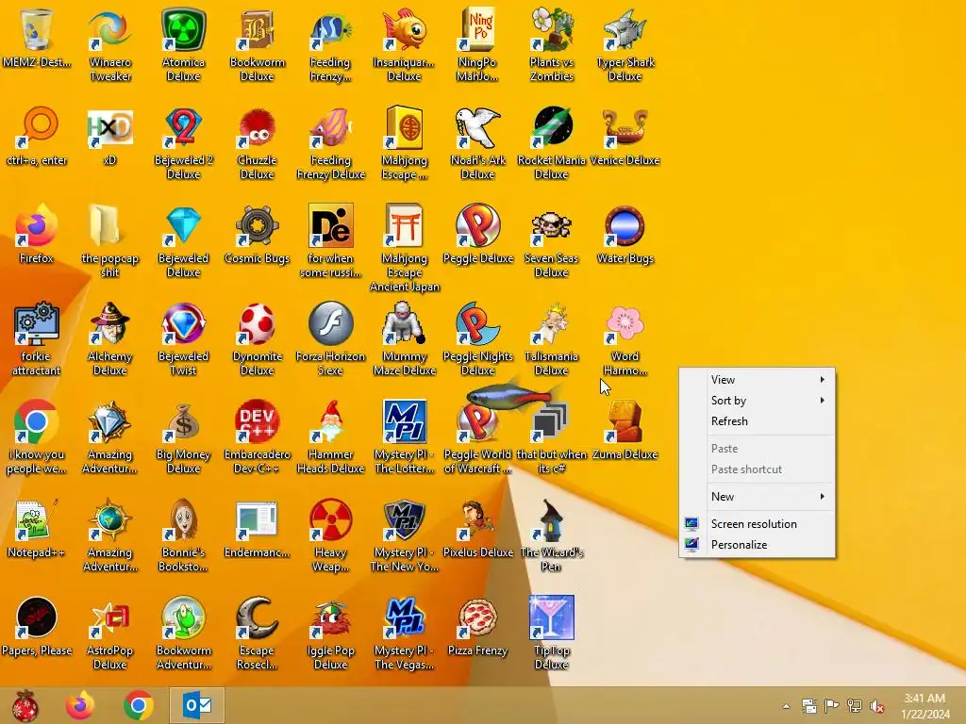Viewport: 966px width, 724px height.
Task: Click Paste in the context menu
Action: (758, 449)
